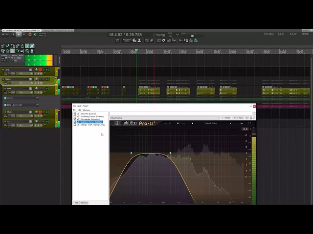
Task: Click the Pro-Q 3 Copy button
Action: [183, 123]
